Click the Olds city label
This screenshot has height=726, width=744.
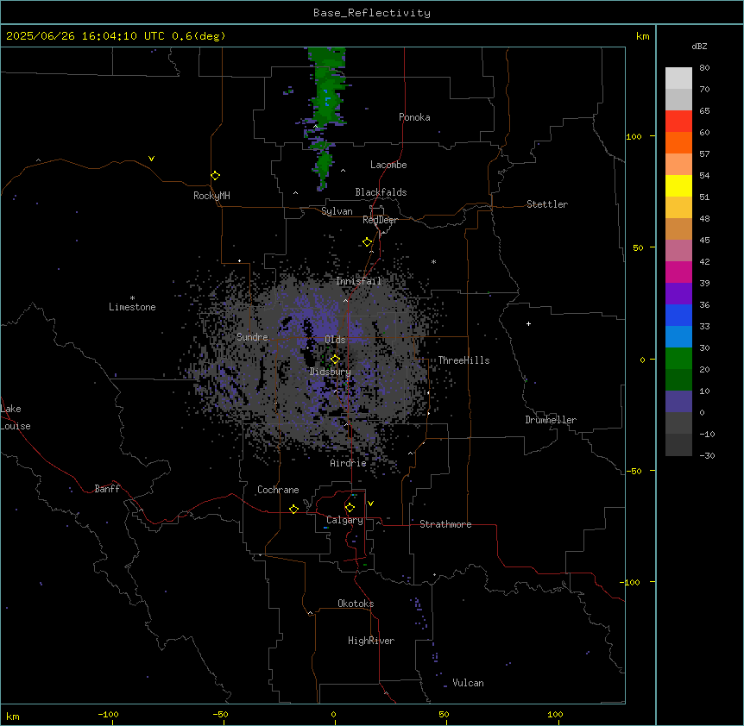(x=335, y=340)
